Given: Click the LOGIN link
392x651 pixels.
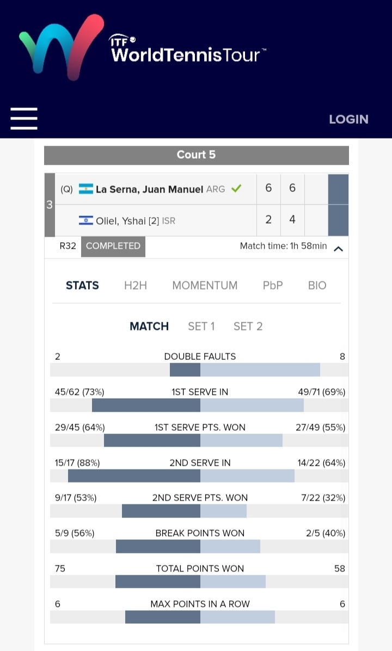Looking at the screenshot, I should coord(348,119).
